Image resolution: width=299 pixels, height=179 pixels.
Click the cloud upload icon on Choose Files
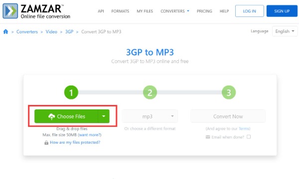pos(51,116)
